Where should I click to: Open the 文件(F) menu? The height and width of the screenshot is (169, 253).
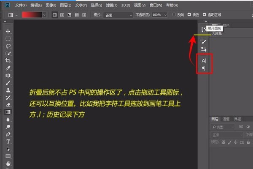point(21,5)
